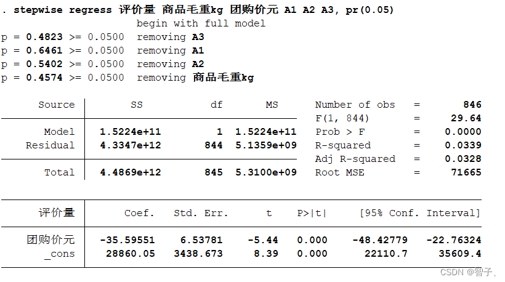Viewport: 505px width, 282px height.
Task: Click the Total row label
Action: click(59, 172)
